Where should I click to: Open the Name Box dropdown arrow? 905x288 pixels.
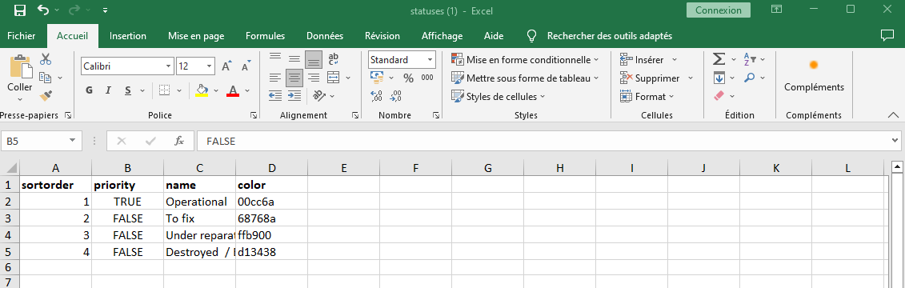coord(73,141)
